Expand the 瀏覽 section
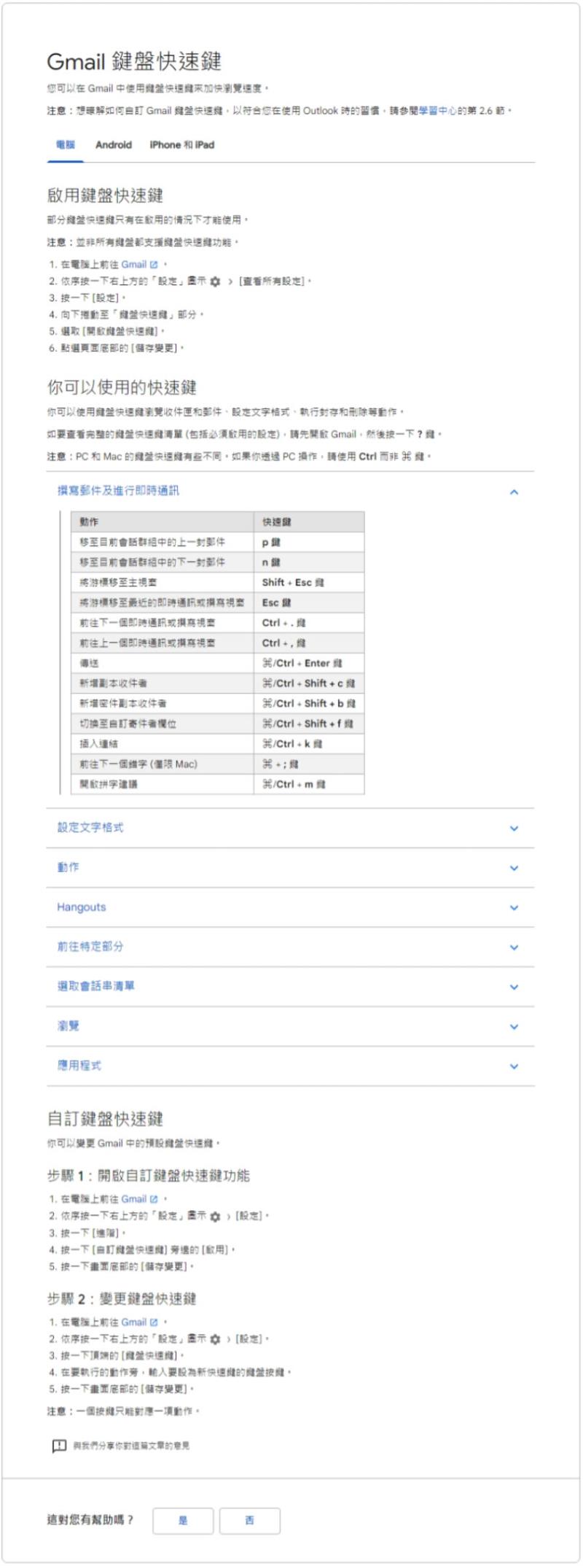Image resolution: width=583 pixels, height=1566 pixels. (x=290, y=1026)
